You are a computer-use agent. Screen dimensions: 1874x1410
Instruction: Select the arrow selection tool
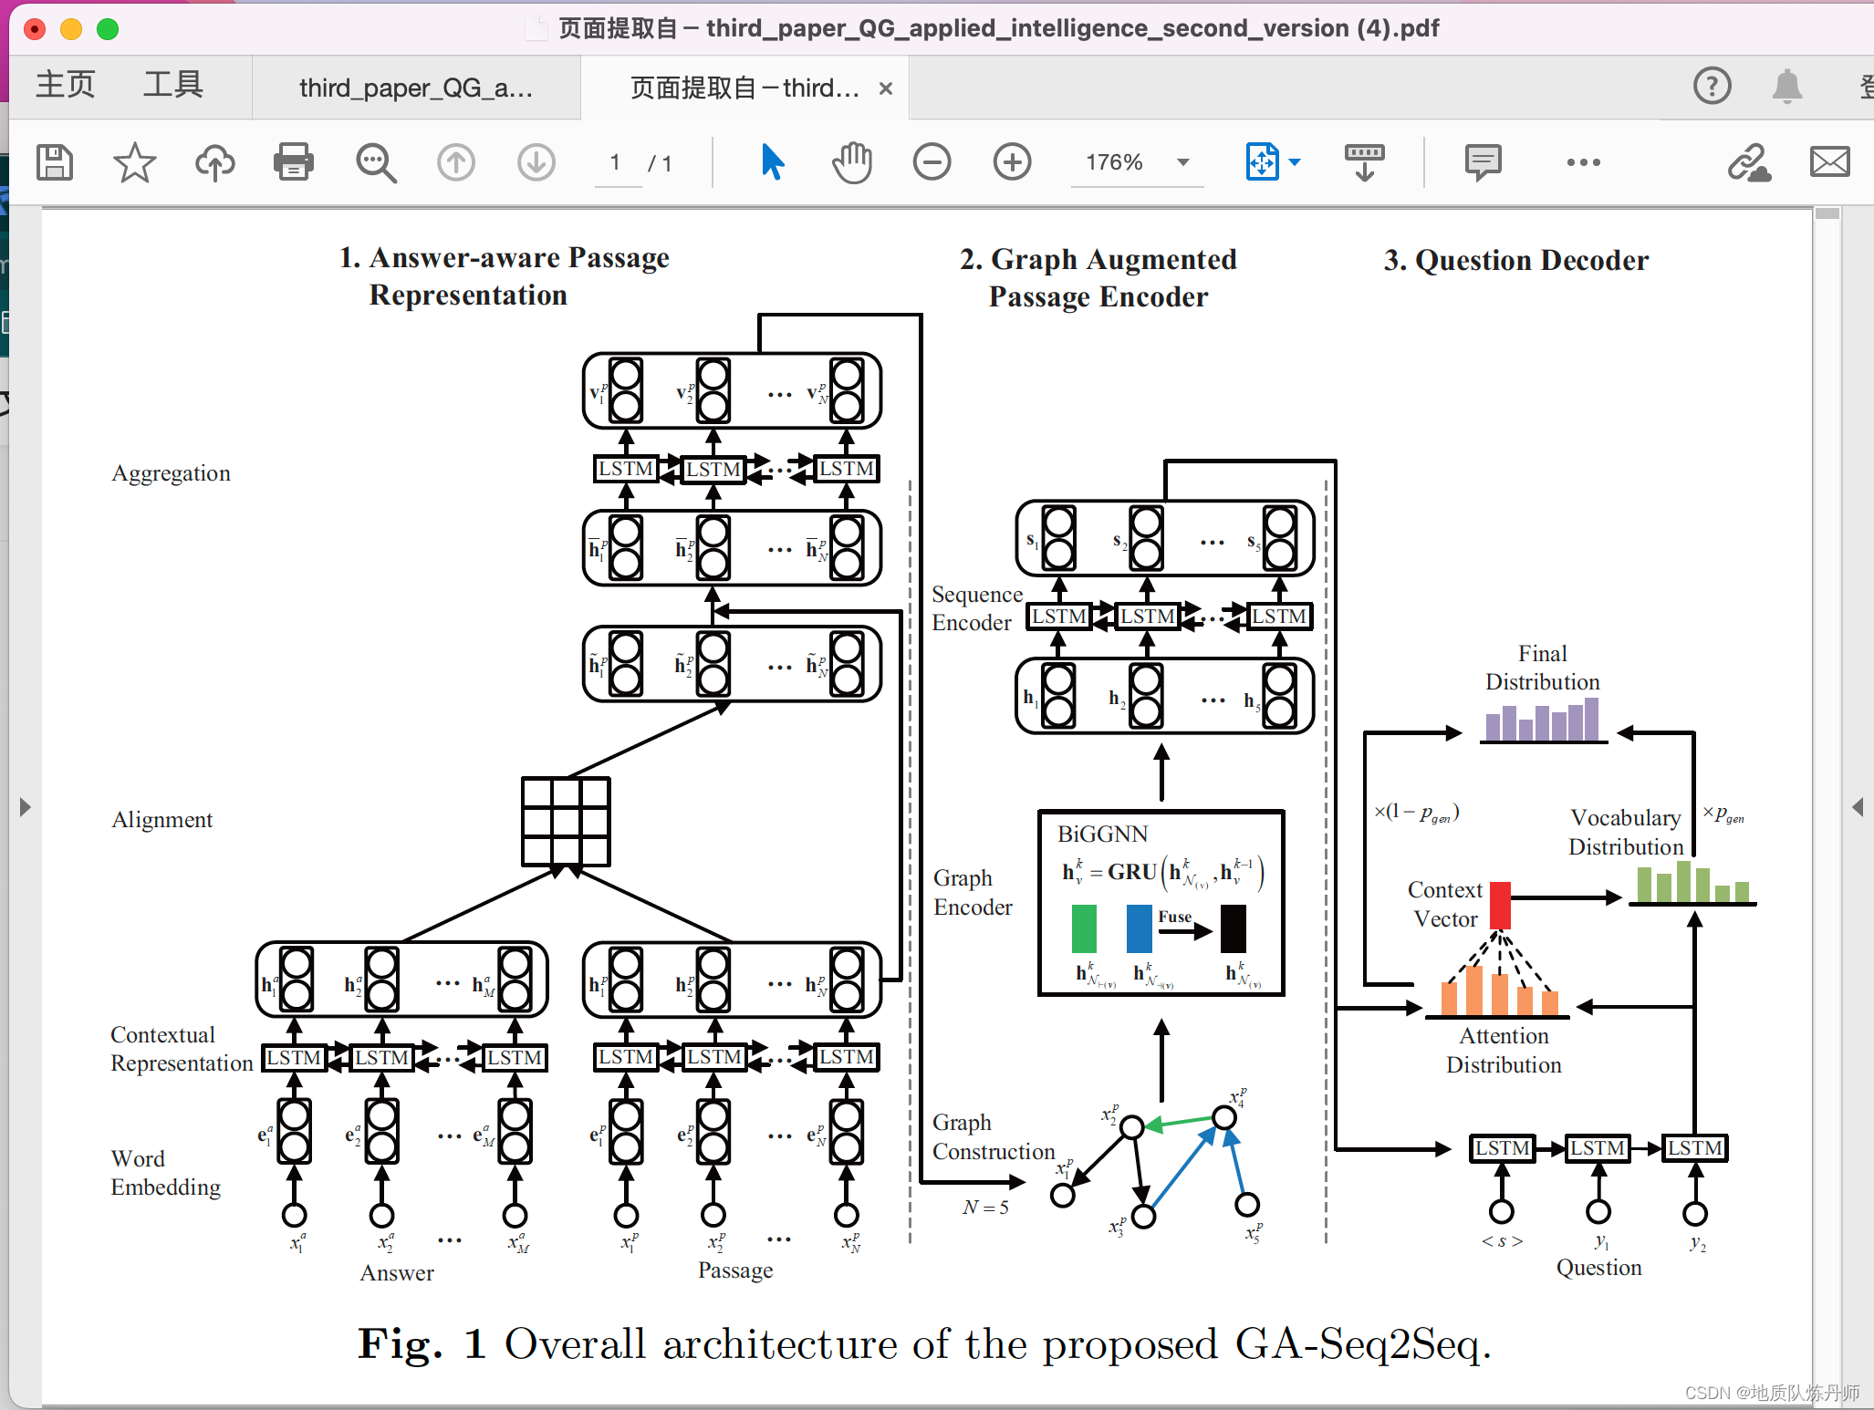coord(772,162)
